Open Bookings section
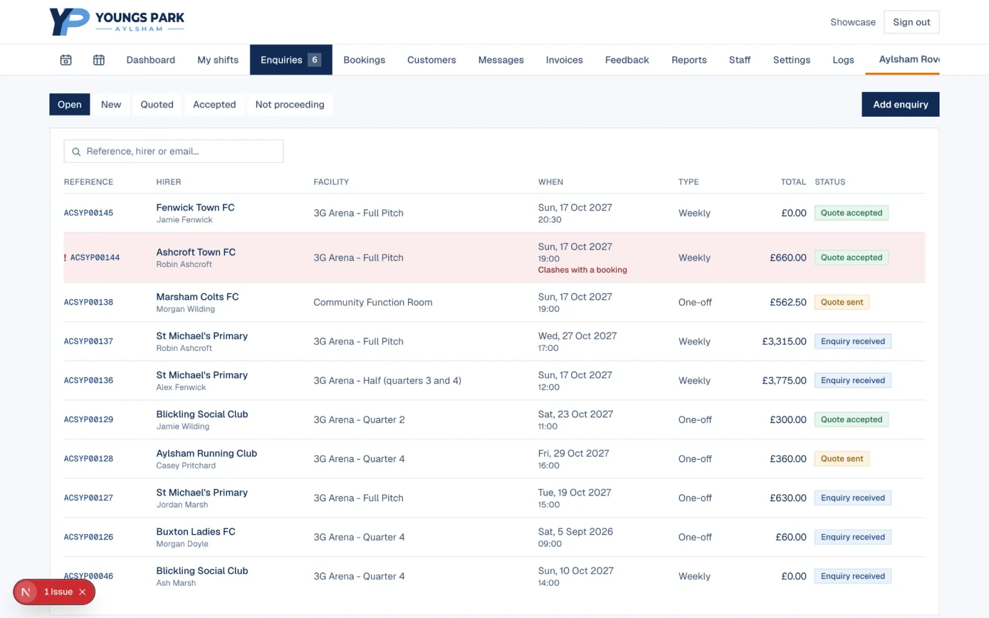989x618 pixels. click(x=364, y=60)
